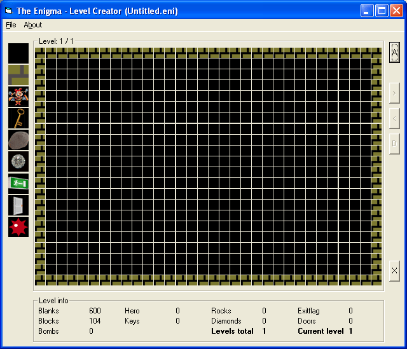Select the gray rock tile
The height and width of the screenshot is (349, 407).
click(x=18, y=140)
